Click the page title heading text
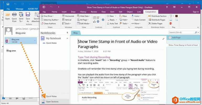Screen dimensions: 202x105 click(x=118, y=44)
